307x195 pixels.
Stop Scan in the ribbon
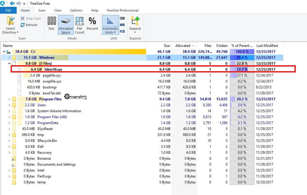(x=31, y=18)
